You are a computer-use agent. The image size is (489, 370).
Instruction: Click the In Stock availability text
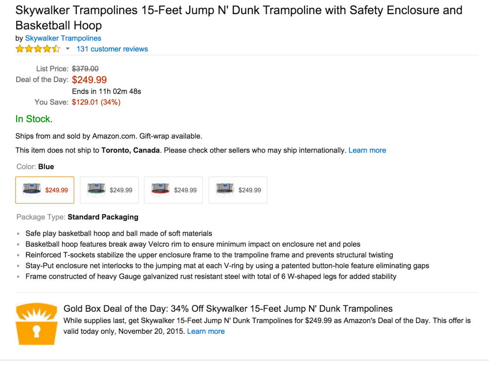pyautogui.click(x=34, y=119)
